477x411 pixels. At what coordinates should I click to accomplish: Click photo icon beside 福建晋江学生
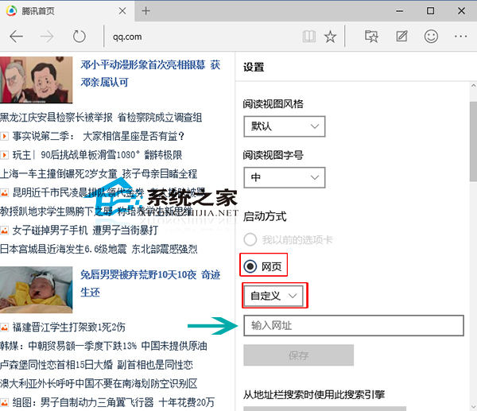coord(4,328)
